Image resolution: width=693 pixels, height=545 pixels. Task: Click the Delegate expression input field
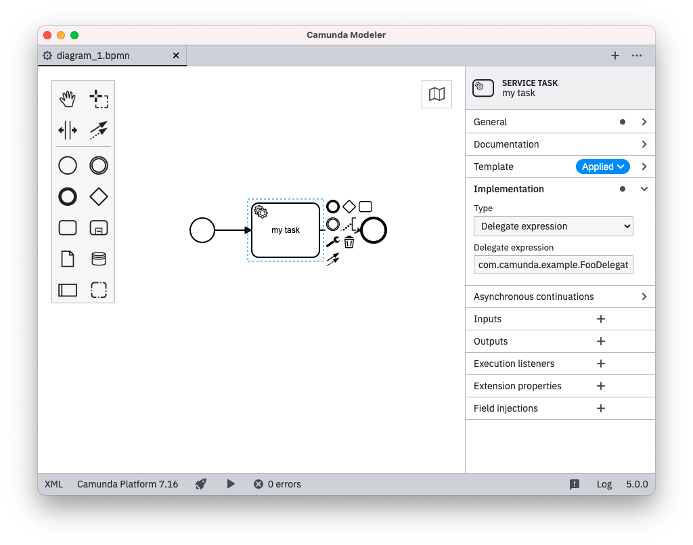[553, 265]
